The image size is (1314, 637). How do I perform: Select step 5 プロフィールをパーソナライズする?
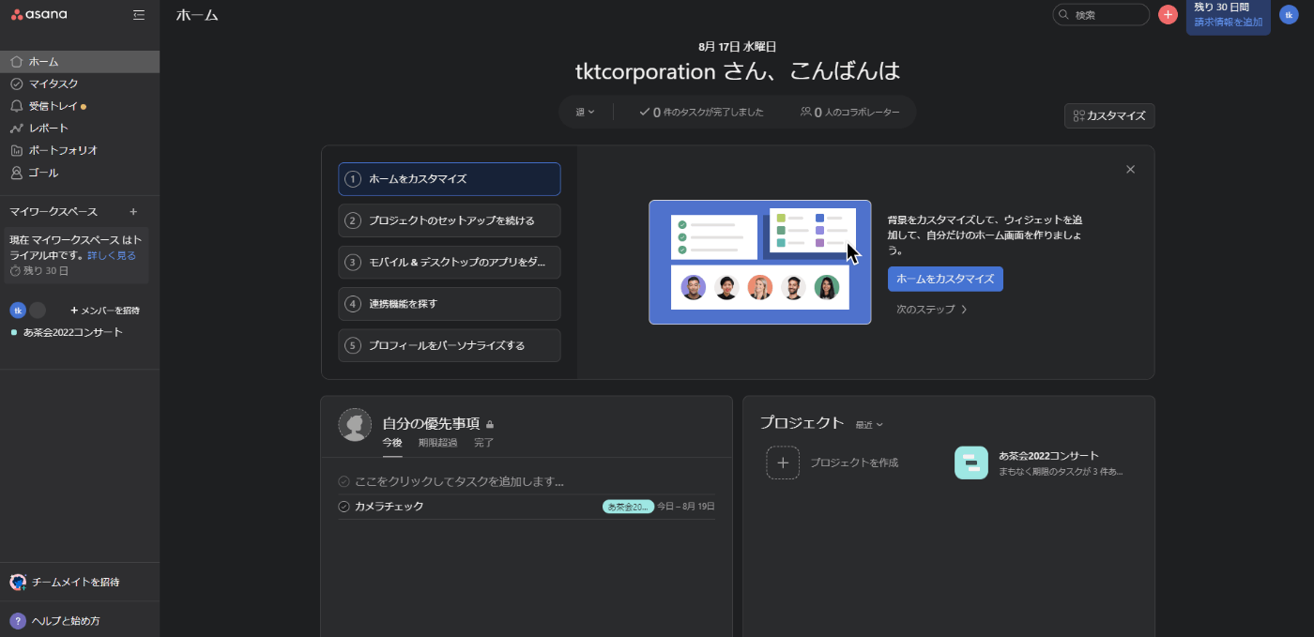point(450,345)
